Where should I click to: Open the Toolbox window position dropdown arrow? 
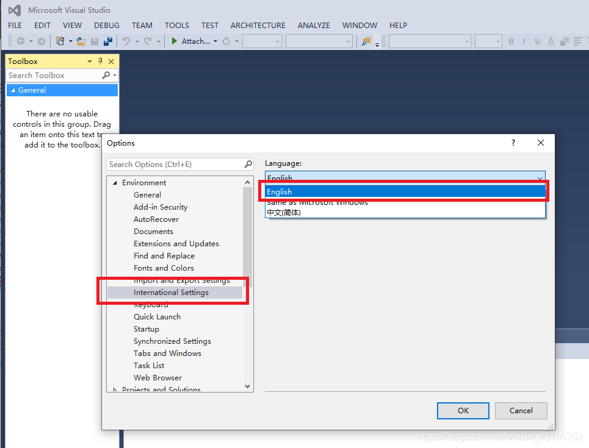point(89,62)
